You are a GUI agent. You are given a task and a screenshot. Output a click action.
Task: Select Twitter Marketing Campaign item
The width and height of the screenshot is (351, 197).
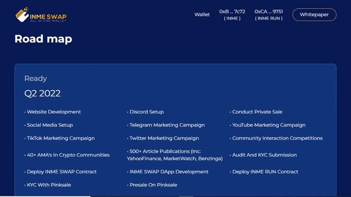[x=163, y=138]
